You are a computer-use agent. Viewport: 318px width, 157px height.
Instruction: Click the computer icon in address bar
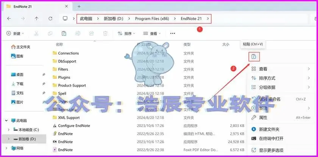(x=65, y=19)
